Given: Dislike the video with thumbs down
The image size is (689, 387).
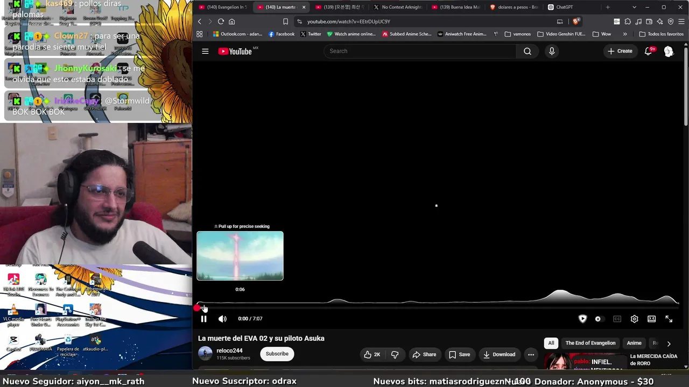Looking at the screenshot, I should [395, 354].
